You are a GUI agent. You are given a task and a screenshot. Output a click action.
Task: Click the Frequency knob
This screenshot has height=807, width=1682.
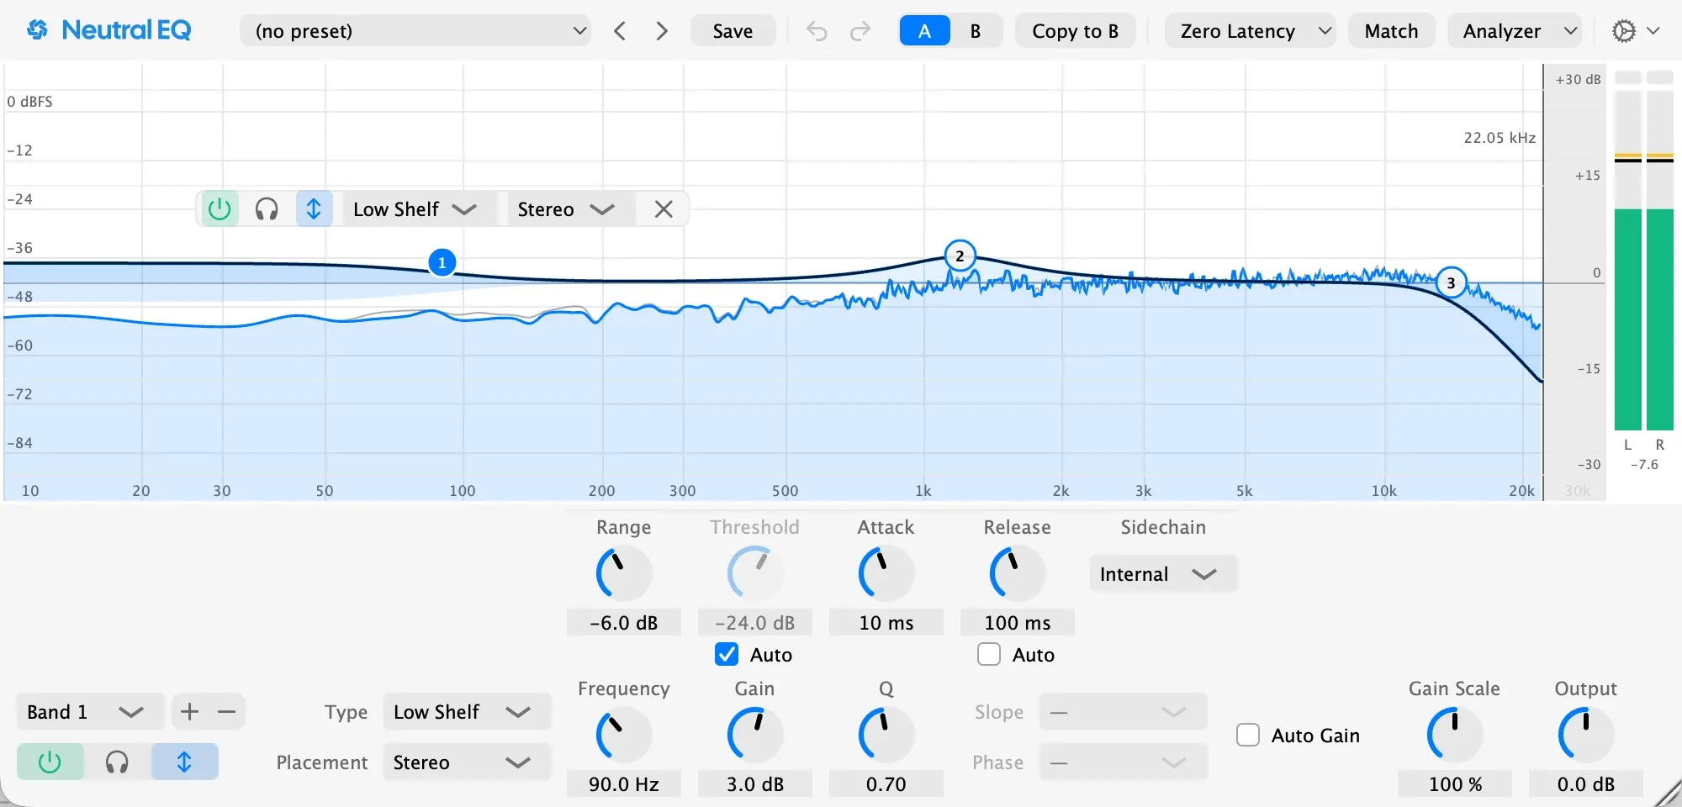[624, 735]
